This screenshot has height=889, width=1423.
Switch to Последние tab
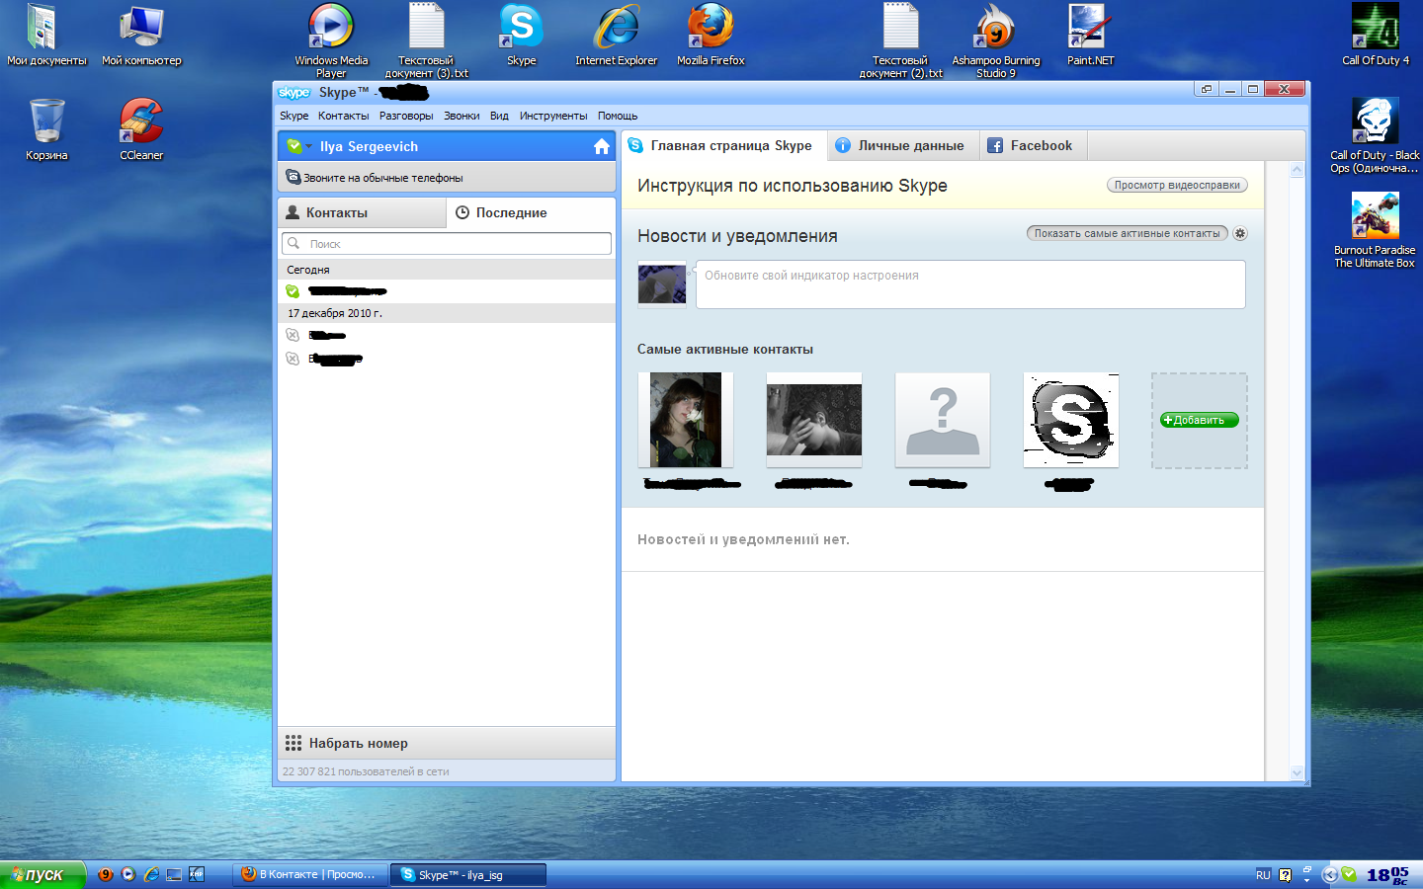click(531, 212)
